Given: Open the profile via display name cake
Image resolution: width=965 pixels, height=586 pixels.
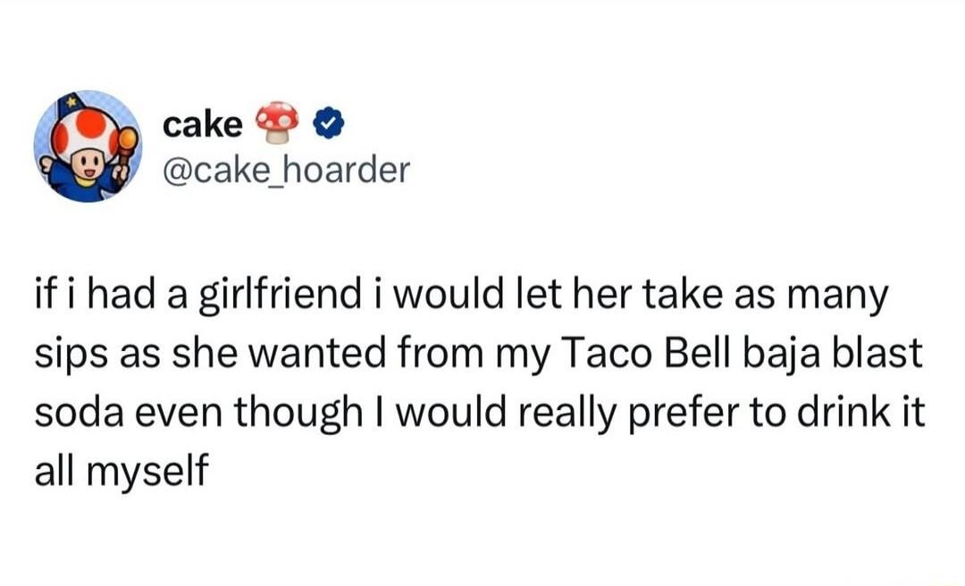Looking at the screenshot, I should click(x=203, y=126).
